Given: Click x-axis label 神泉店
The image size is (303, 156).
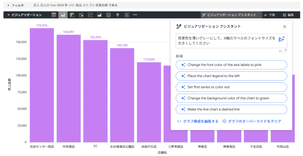Looking at the screenshot, I should coord(202,147).
